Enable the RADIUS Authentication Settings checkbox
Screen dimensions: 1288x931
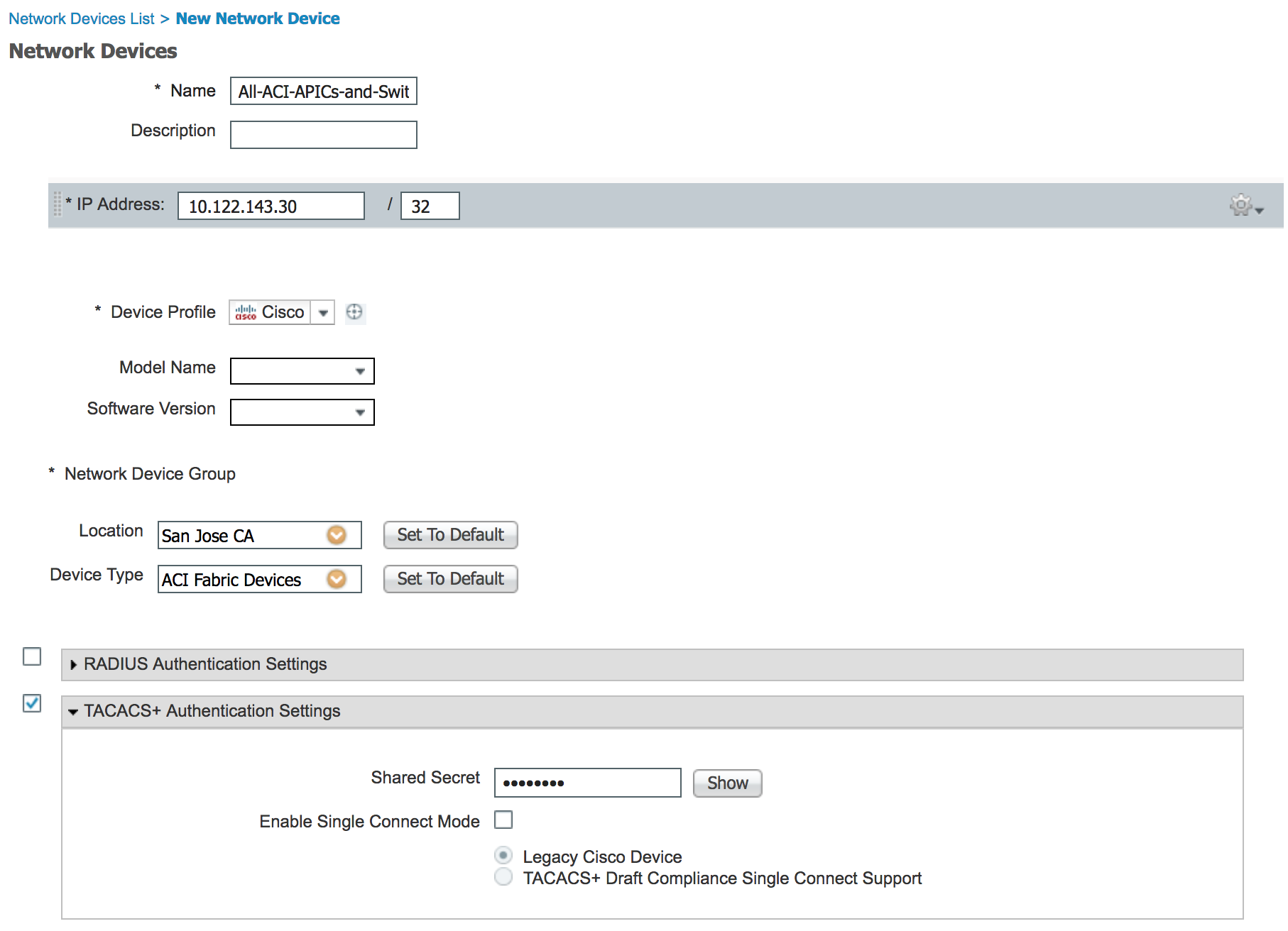coord(32,656)
